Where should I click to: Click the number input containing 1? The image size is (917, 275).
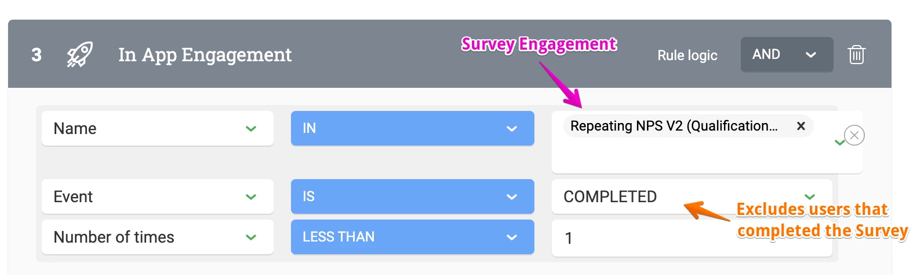[x=692, y=238]
